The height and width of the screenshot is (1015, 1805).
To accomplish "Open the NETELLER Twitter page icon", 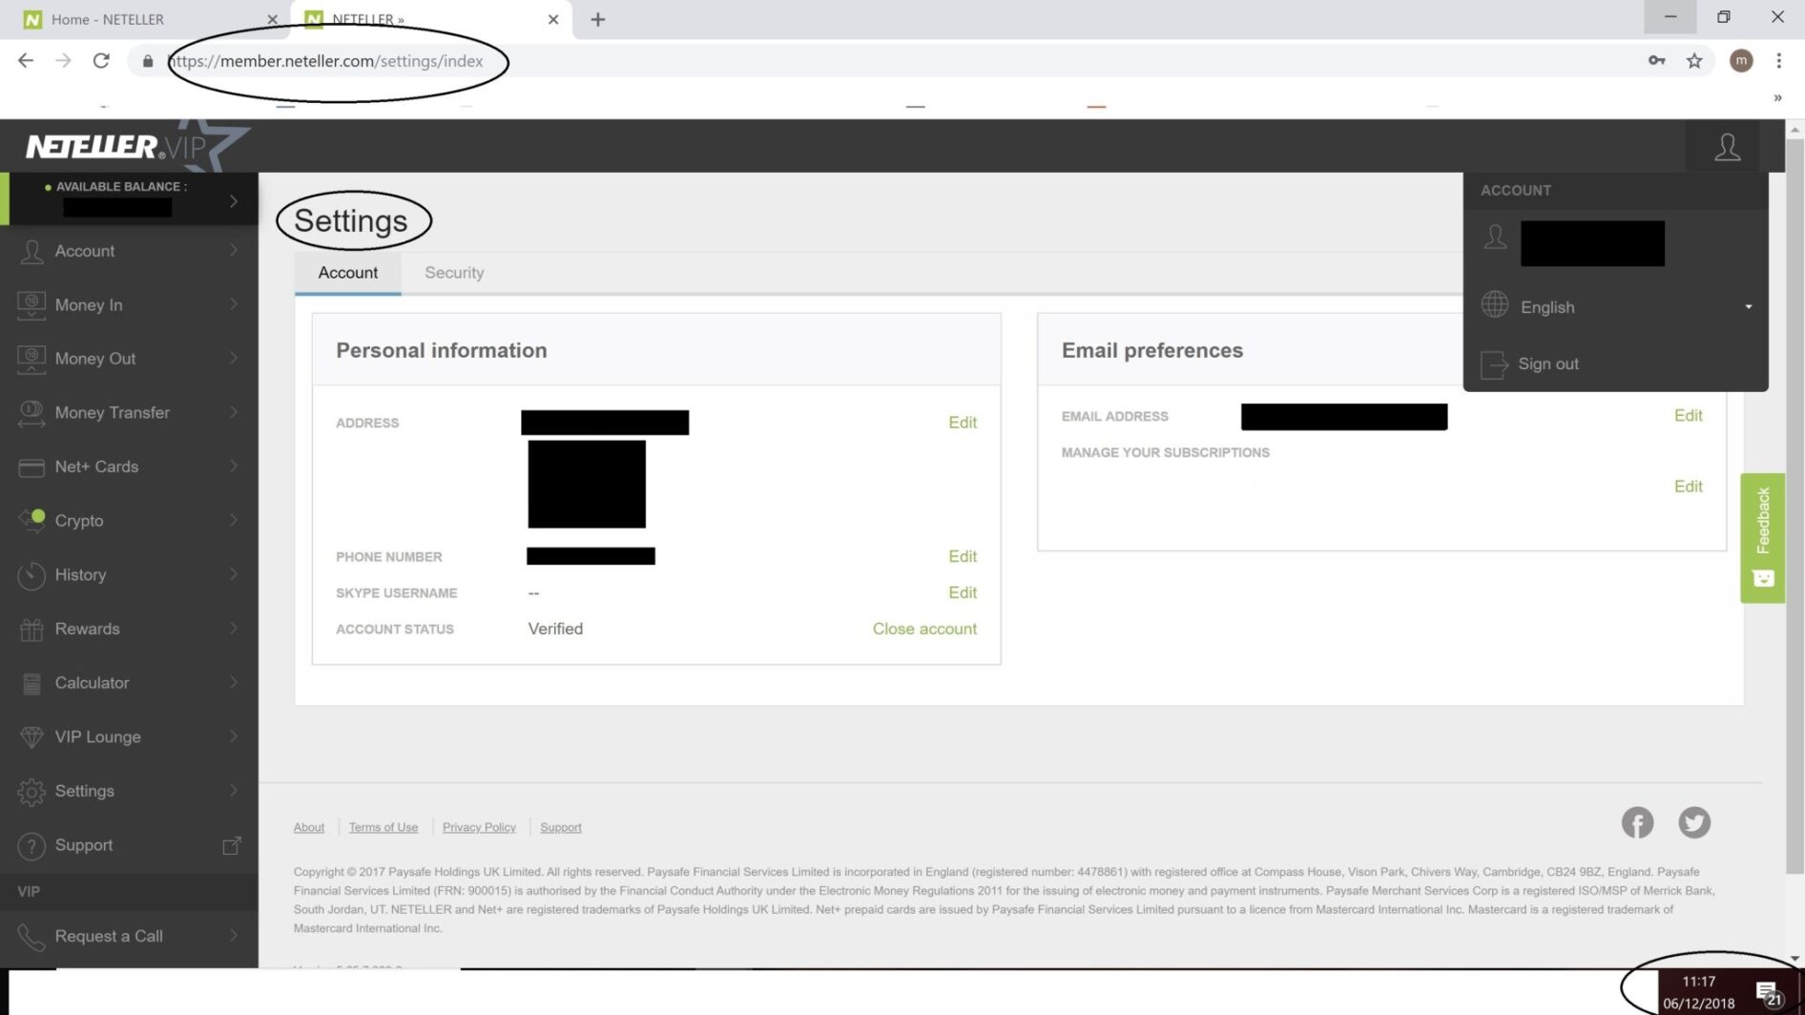I will pos(1694,822).
